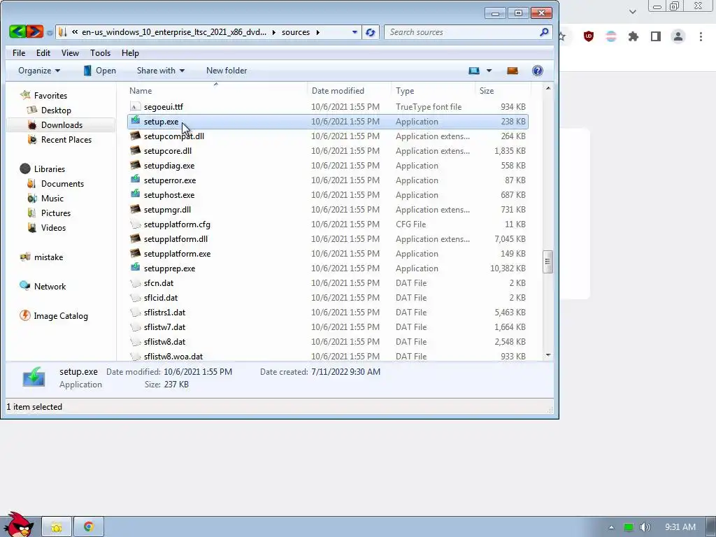Show hidden tray icons arrow
Viewport: 716px width, 537px height.
pos(611,527)
